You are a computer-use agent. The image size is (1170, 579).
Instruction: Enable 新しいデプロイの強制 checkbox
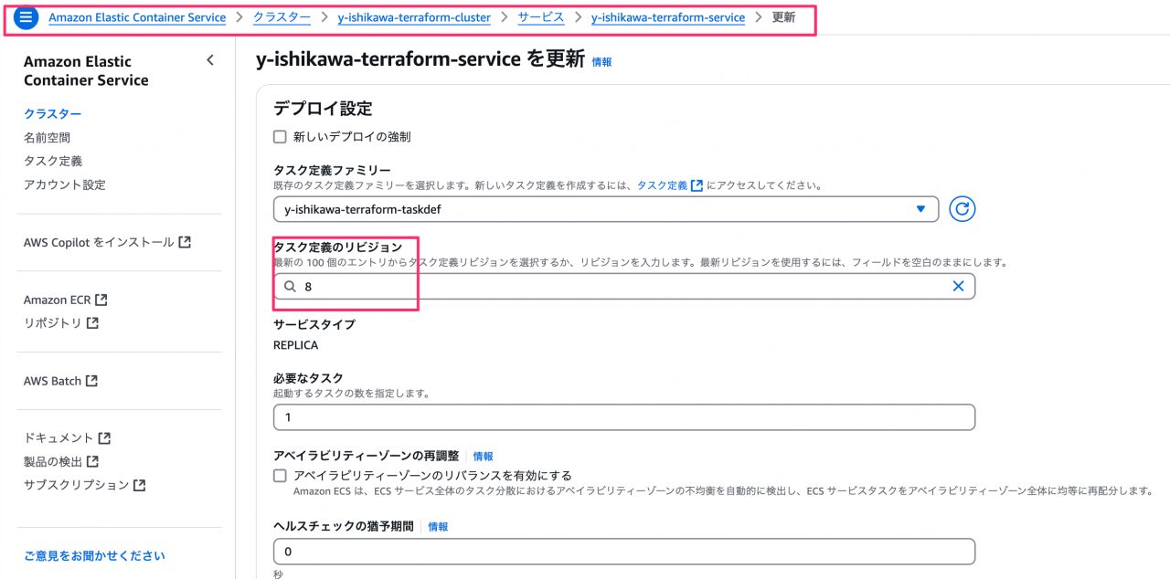point(281,137)
